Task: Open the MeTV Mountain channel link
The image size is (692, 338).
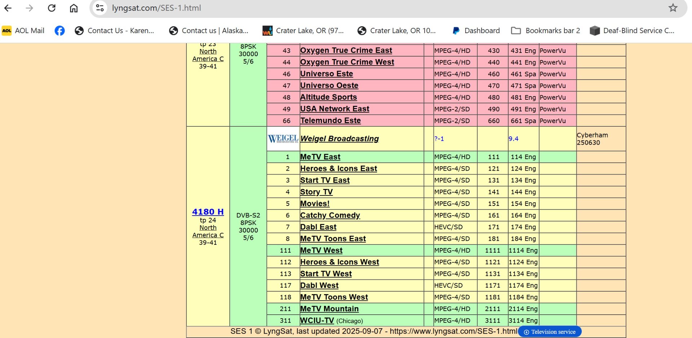Action: [329, 309]
